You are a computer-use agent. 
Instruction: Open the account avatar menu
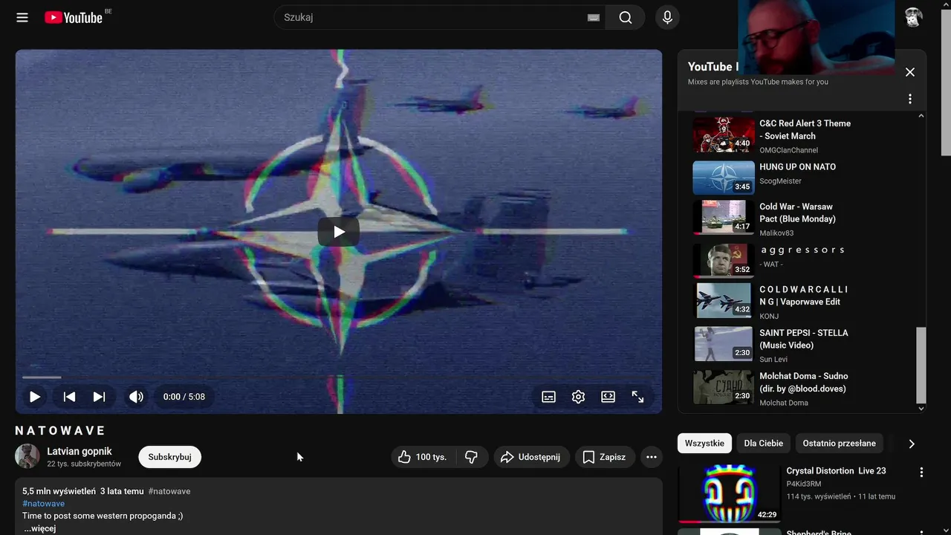[x=913, y=17]
